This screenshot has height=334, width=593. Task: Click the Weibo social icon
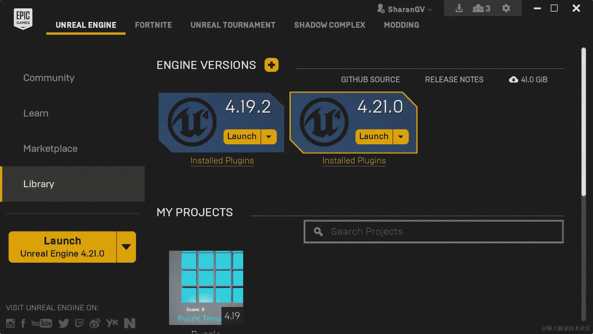click(95, 323)
